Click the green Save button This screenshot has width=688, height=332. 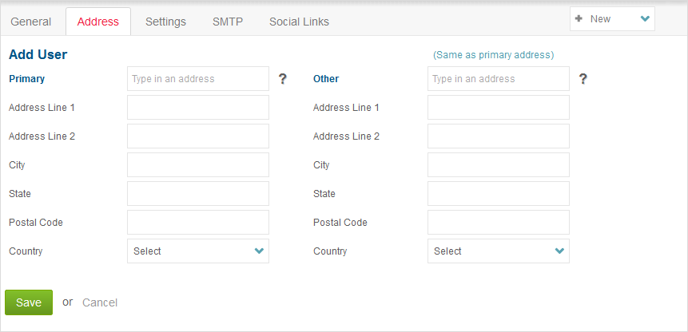click(x=29, y=302)
